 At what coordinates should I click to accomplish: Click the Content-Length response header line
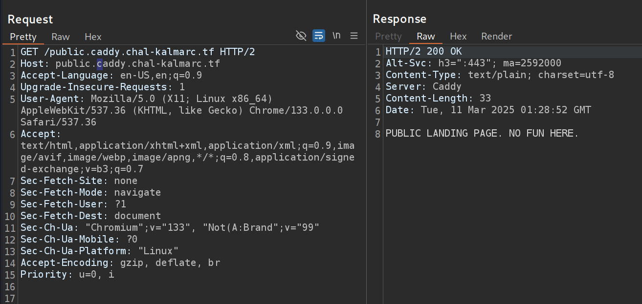click(x=438, y=98)
